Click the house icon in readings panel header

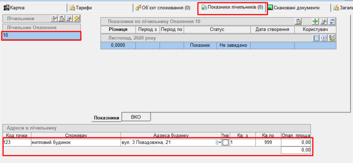point(298,21)
